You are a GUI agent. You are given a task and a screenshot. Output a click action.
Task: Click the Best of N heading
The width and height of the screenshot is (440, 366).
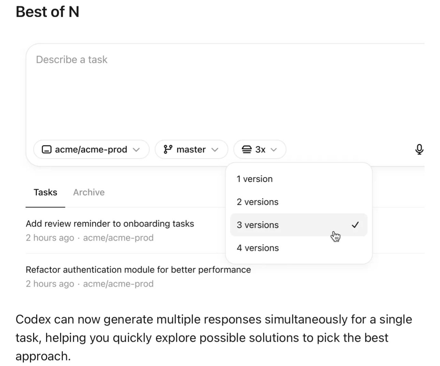tap(47, 12)
